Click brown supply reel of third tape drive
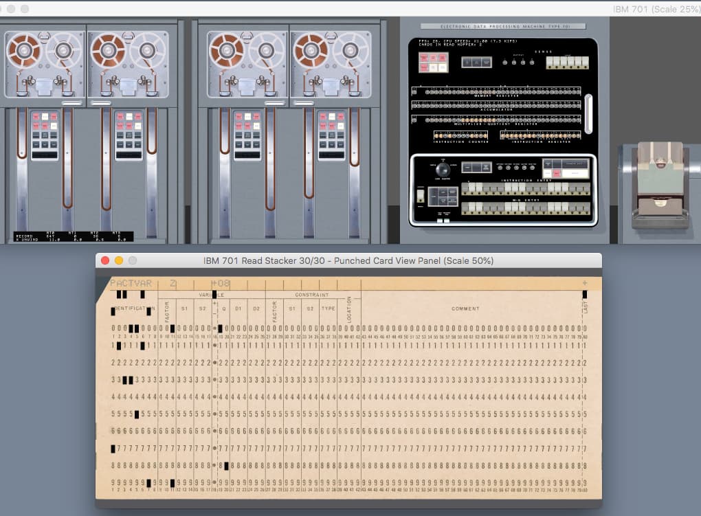Viewport: 701px width, 516px height. pyautogui.click(x=226, y=49)
